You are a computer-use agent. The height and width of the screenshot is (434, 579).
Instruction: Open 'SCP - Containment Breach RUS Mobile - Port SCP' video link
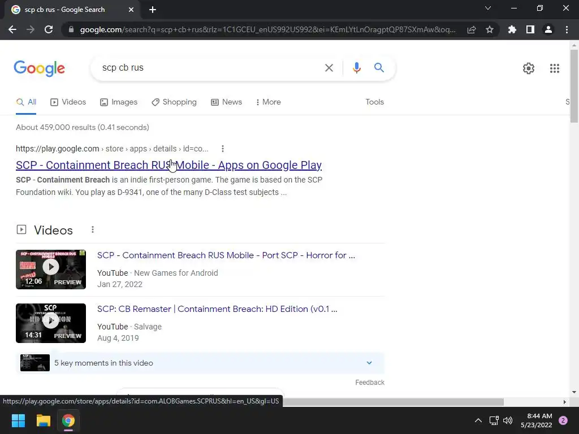226,255
